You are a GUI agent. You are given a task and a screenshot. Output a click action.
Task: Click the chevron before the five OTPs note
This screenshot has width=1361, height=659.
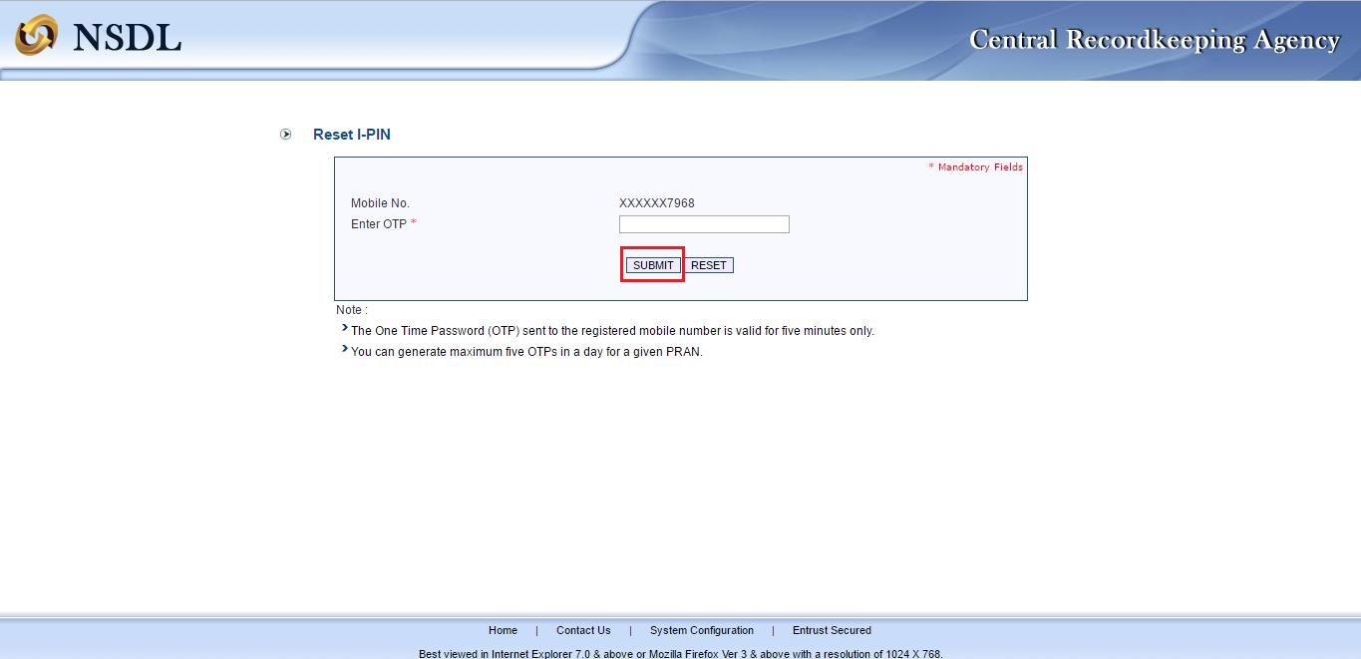coord(344,348)
